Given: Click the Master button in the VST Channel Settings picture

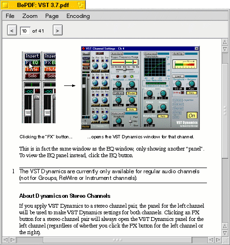Looking at the screenshot, I should point(86,127).
